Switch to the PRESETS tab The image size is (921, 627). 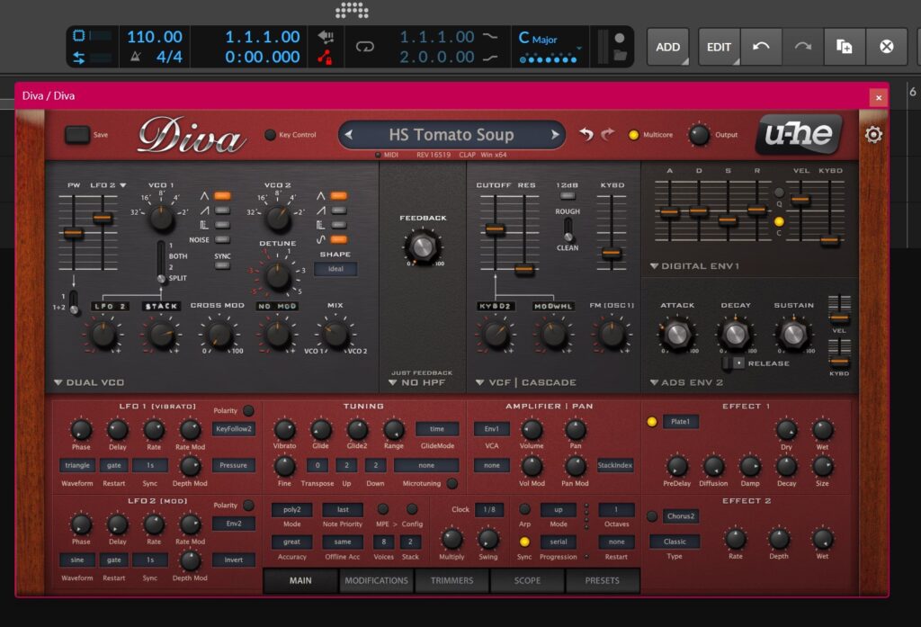602,580
